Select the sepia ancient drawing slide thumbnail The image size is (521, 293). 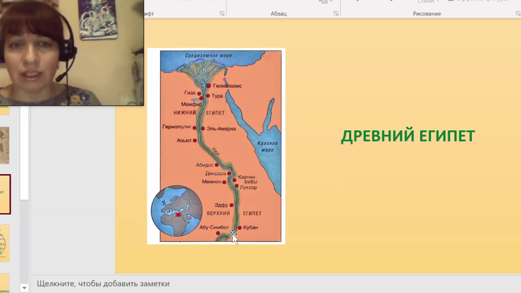[5, 145]
